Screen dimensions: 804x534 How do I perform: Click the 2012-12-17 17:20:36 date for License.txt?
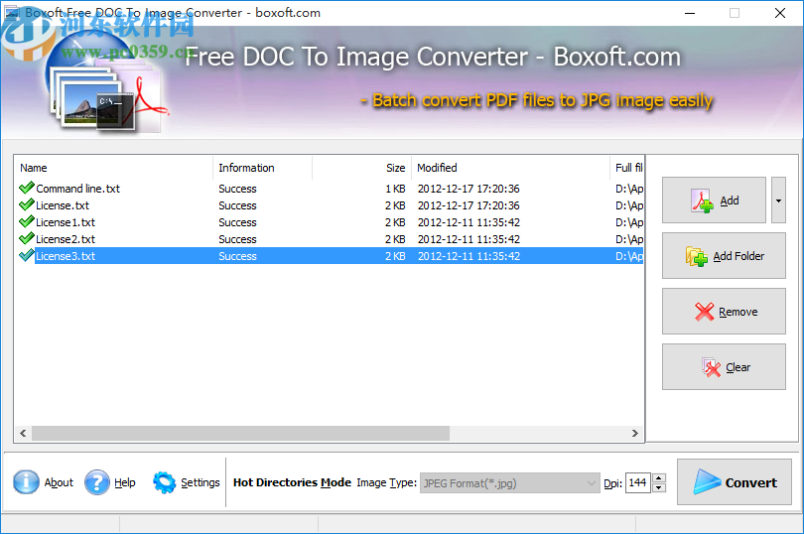[469, 205]
